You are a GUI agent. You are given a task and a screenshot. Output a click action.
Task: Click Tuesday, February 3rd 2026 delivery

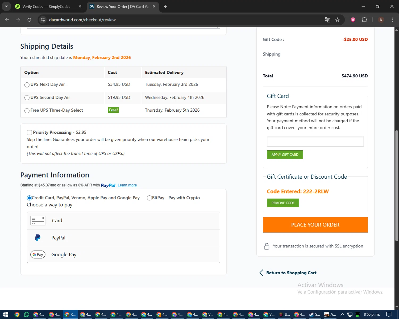(x=172, y=84)
